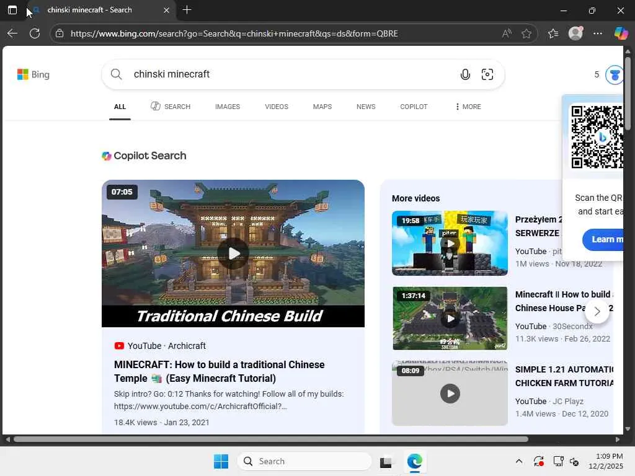Screen dimensions: 635x476
Task: Click the taskbar Search box
Action: point(304,461)
